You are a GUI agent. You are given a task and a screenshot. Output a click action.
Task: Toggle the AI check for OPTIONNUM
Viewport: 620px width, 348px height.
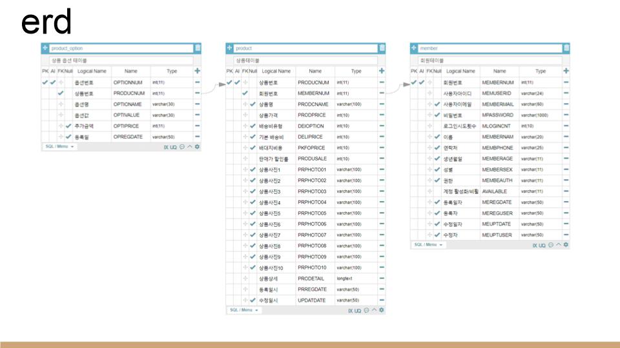tap(52, 82)
